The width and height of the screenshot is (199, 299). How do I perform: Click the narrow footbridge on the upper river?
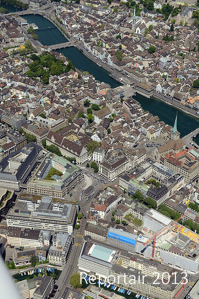46,28
